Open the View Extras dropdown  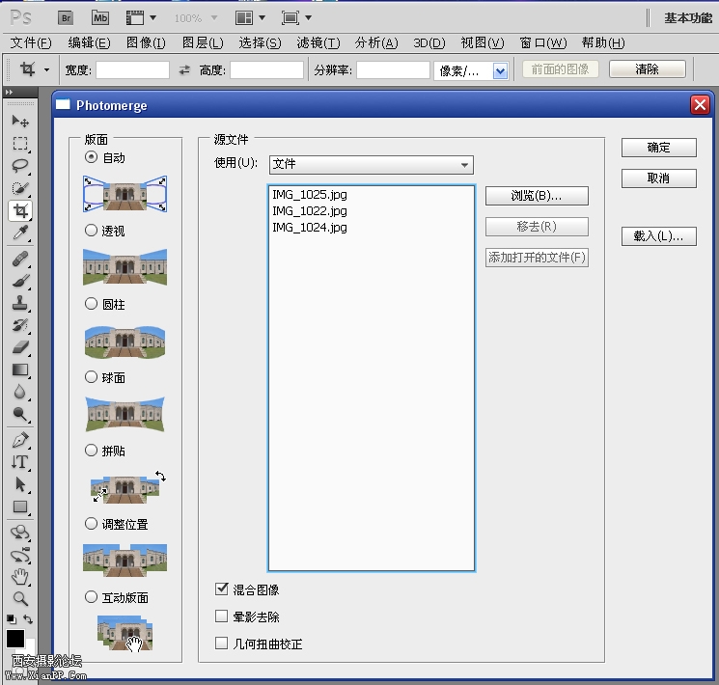point(153,18)
